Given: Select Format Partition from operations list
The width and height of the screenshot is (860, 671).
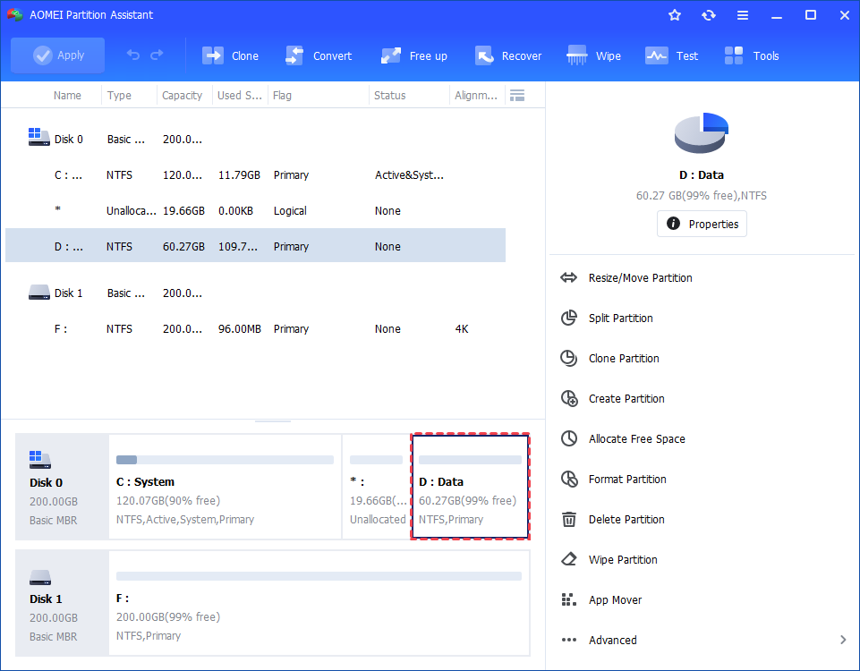Looking at the screenshot, I should (626, 480).
